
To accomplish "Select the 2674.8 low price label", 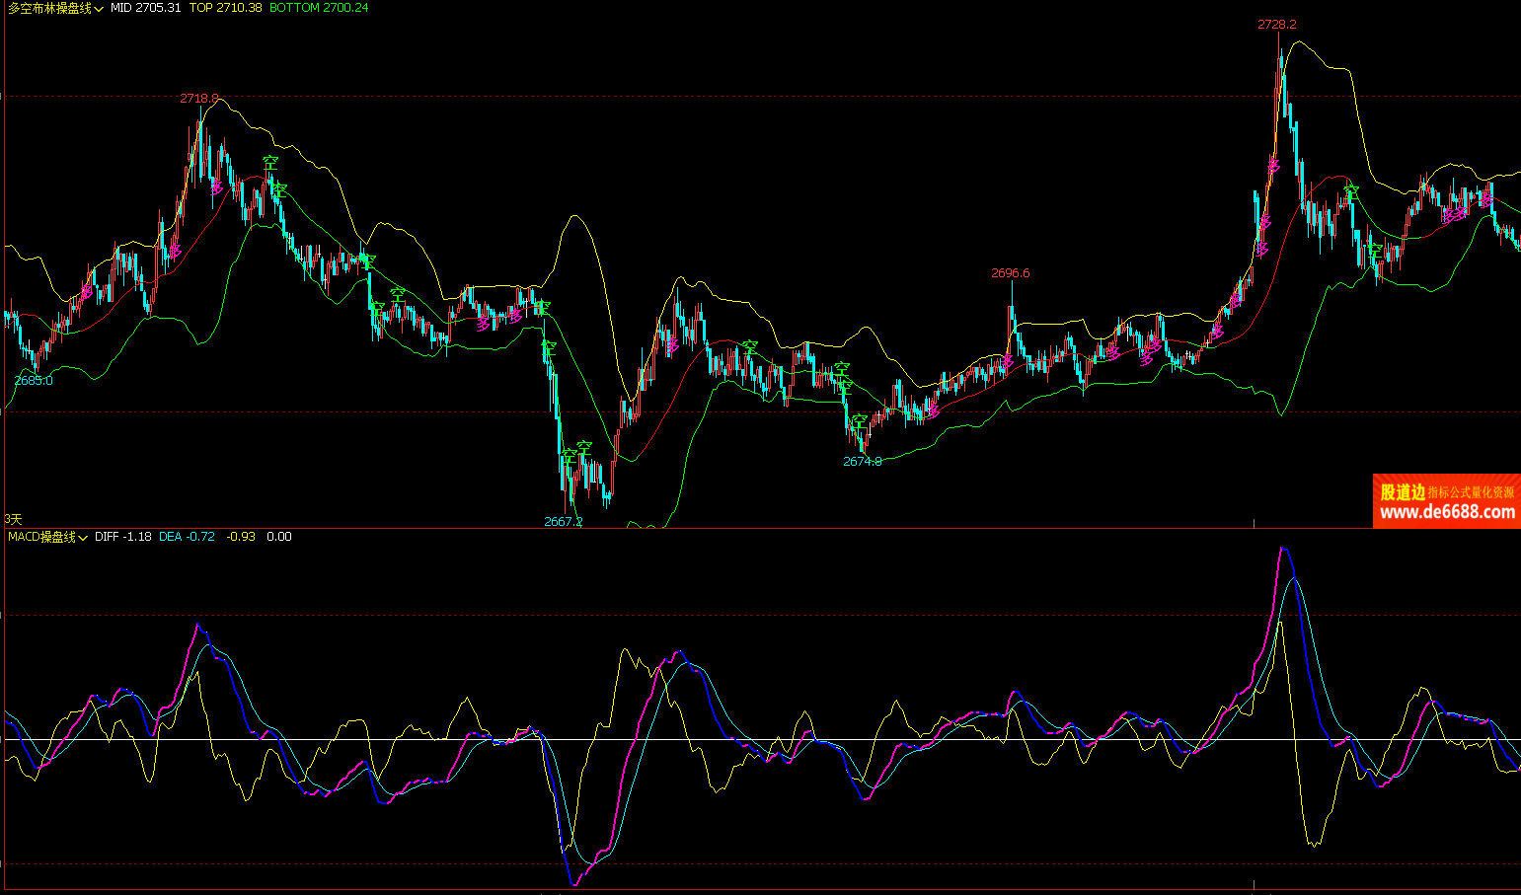I will 863,462.
